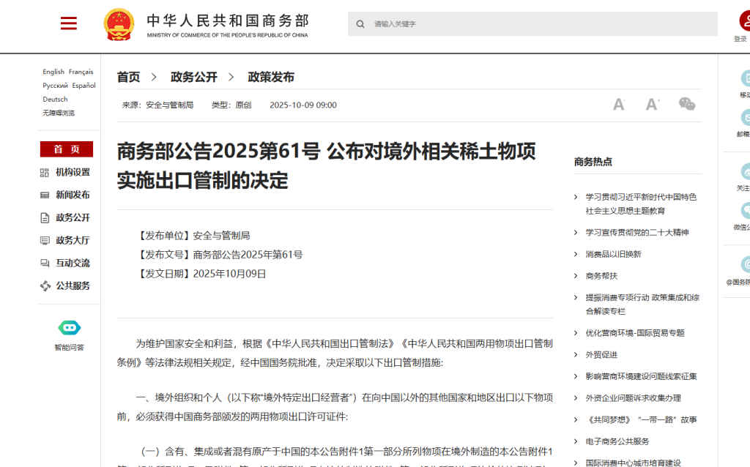Open 新闻发布 in the sidebar menu
The image size is (750, 467).
pos(73,195)
